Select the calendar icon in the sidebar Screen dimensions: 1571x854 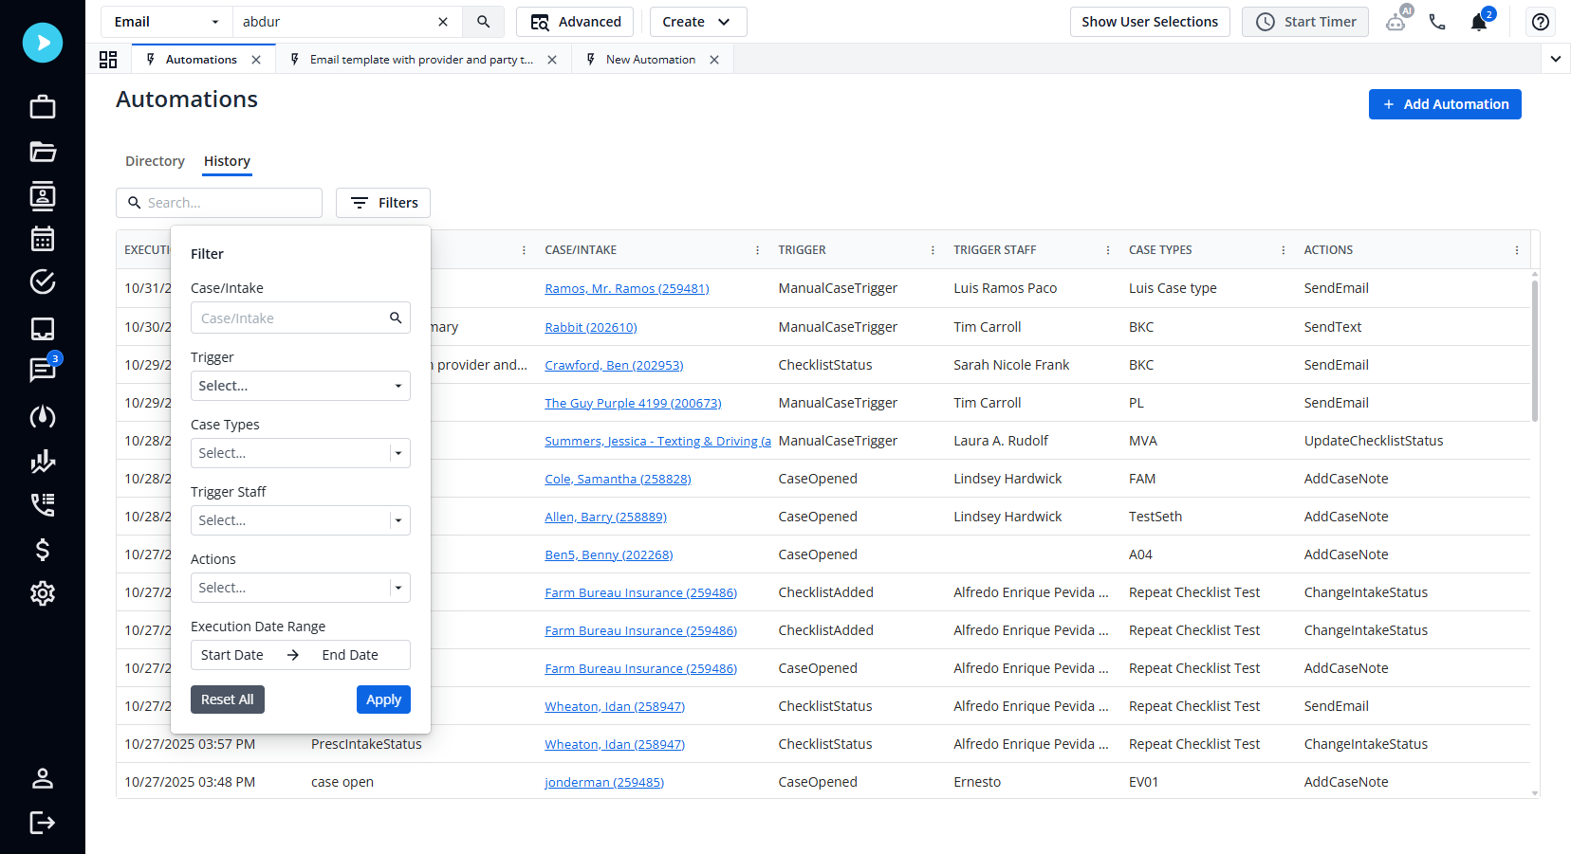[x=43, y=239]
